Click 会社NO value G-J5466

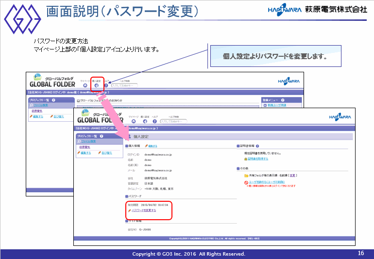[145, 230]
